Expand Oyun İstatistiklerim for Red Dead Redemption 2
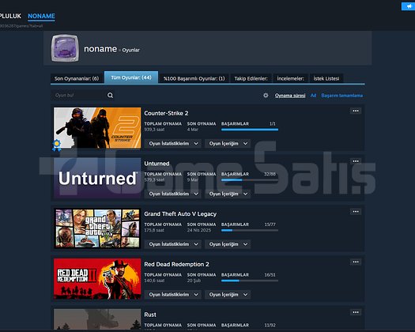The image size is (415, 332). (x=173, y=294)
